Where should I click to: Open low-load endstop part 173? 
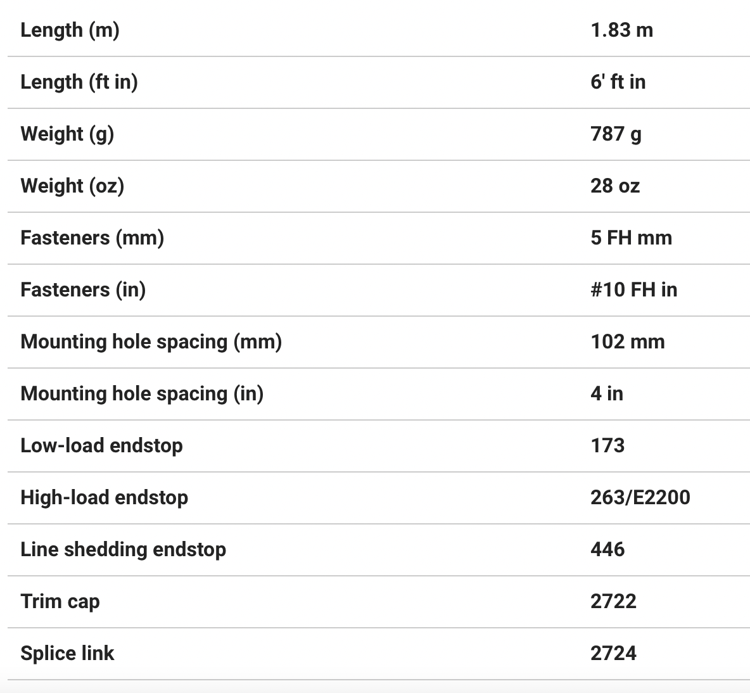[x=607, y=445]
